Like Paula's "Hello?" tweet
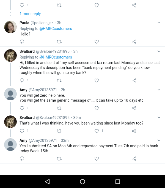 [x=97, y=42]
